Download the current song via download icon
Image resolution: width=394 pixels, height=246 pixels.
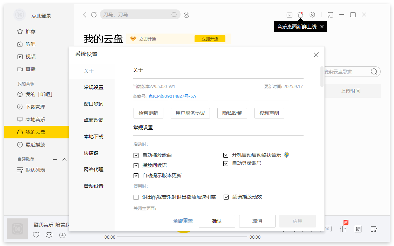(62, 234)
